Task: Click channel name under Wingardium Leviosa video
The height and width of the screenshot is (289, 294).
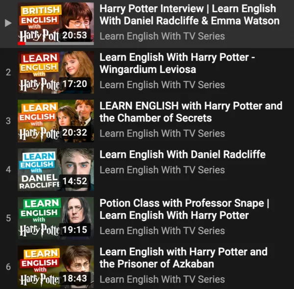Action: [x=162, y=85]
